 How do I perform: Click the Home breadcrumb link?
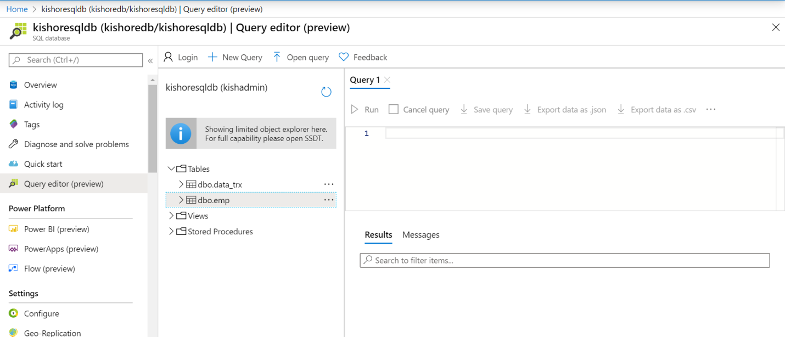tap(16, 9)
